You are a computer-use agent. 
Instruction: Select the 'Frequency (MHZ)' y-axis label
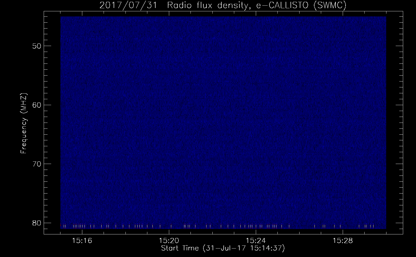pos(24,123)
